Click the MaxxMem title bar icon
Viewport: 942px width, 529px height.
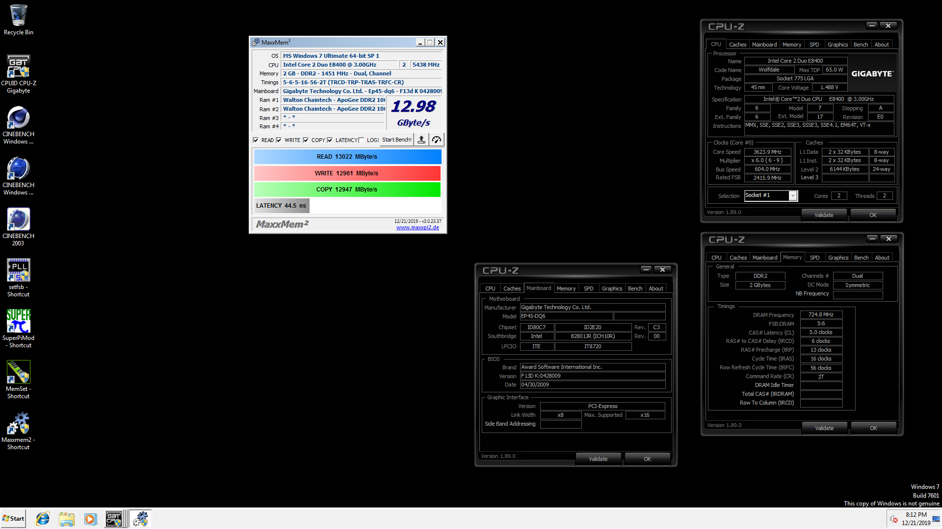click(256, 43)
